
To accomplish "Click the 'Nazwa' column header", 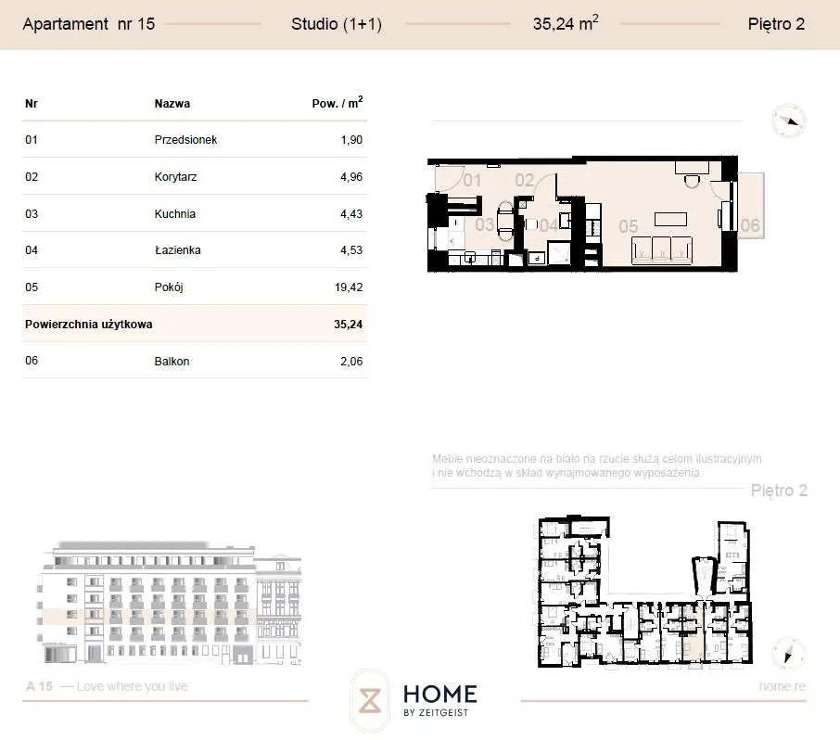I will click(x=172, y=104).
